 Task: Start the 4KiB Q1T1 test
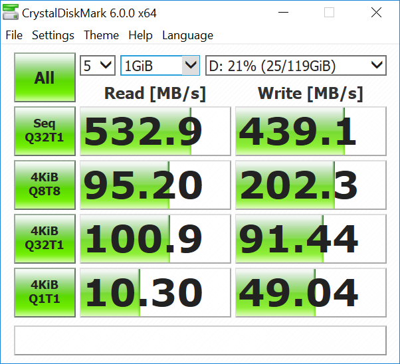[45, 292]
